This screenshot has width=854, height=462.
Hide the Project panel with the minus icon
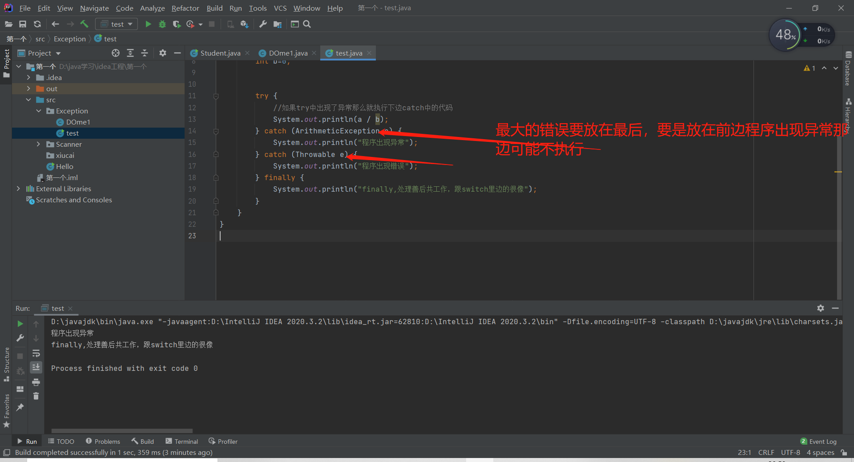[x=177, y=53]
